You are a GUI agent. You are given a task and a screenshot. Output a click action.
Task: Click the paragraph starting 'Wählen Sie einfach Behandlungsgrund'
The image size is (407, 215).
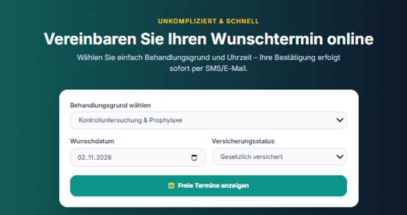pos(208,63)
